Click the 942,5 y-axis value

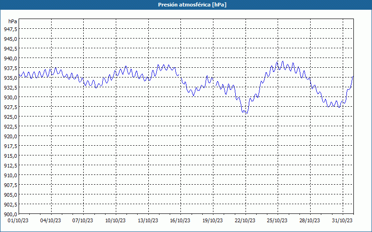click(x=10, y=49)
